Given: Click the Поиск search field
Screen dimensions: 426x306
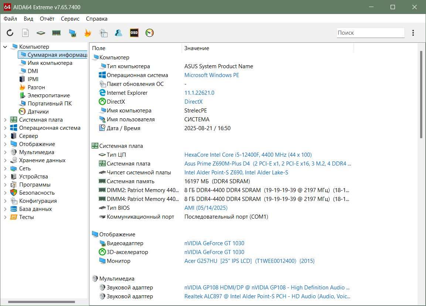Looking at the screenshot, I should 371,33.
